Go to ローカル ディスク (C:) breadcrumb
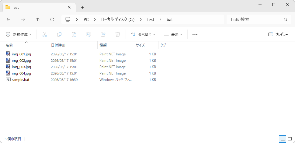The width and height of the screenshot is (295, 143). [x=118, y=19]
